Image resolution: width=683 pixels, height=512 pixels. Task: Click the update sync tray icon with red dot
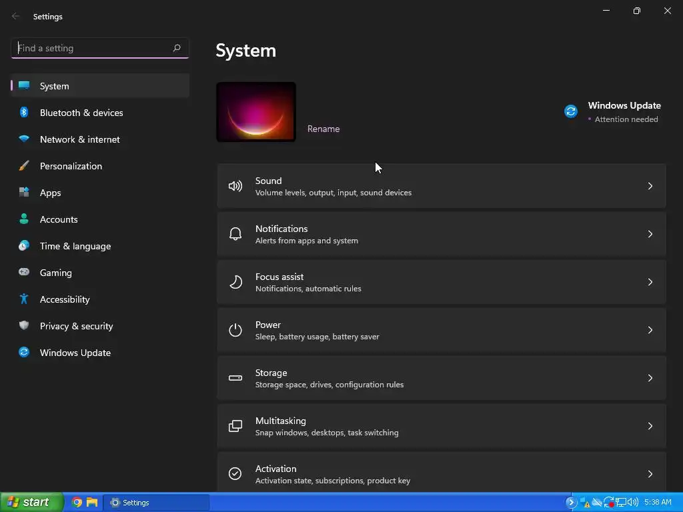pos(609,503)
